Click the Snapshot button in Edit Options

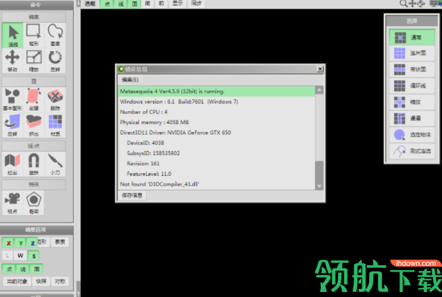[41, 281]
